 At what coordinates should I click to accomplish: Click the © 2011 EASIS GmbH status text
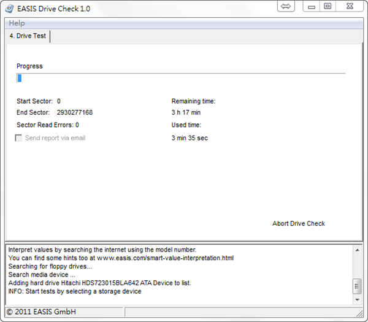pos(41,312)
